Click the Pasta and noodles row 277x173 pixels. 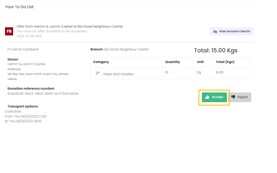171,73
